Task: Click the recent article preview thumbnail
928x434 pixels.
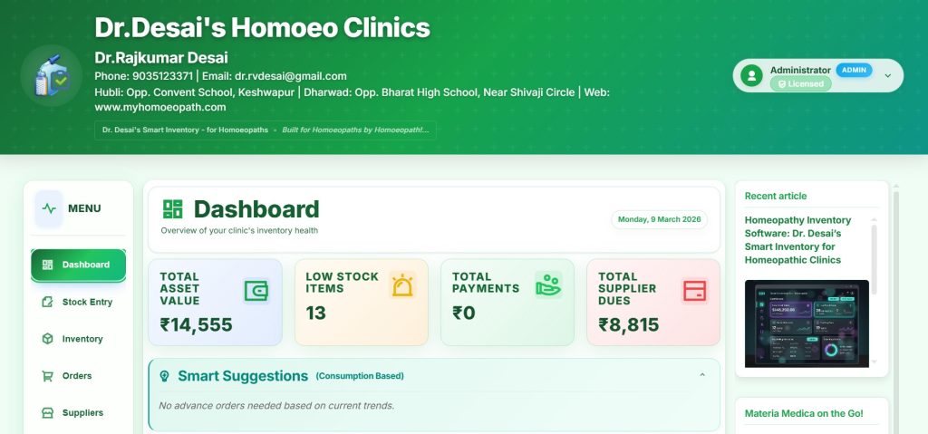Action: [807, 323]
